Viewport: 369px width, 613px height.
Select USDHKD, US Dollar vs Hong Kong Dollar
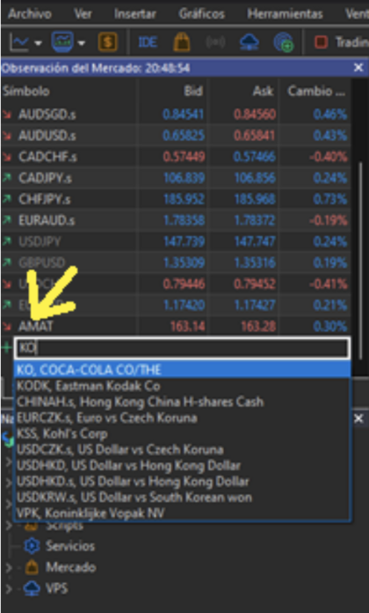182,466
